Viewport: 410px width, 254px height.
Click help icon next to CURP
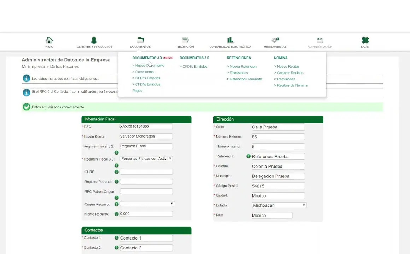(116, 172)
